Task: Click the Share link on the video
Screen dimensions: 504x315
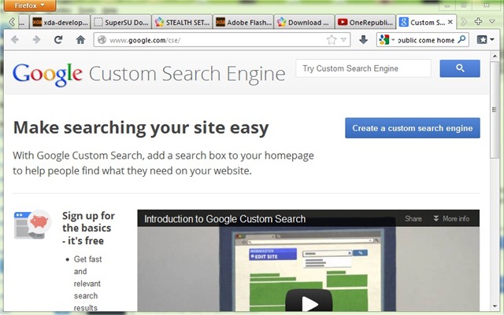Action: (413, 218)
